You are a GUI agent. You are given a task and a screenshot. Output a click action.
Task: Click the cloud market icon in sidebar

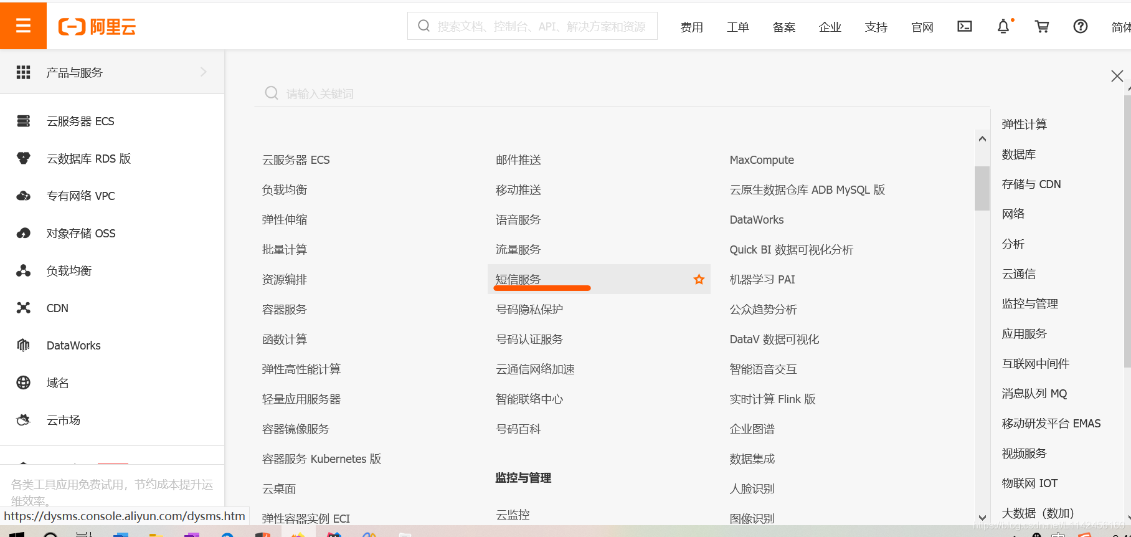tap(24, 420)
